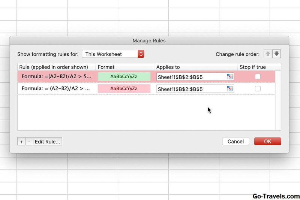Click pink AaBbCcYyZz format preview
Image resolution: width=300 pixels, height=200 pixels.
124,89
